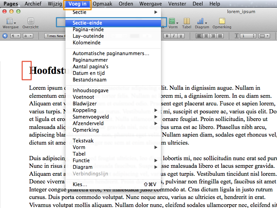Insert an Inhoudsopgave

[x=113, y=90]
